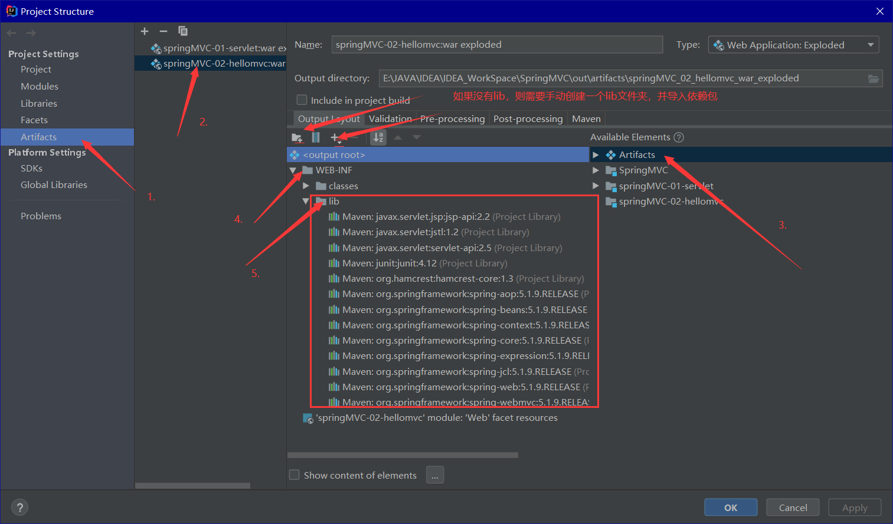Click the IntelliJ logo in title bar
Viewport: 893px width, 524px height.
pos(11,11)
